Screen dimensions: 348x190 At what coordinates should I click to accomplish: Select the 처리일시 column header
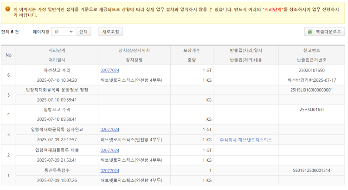tap(57, 60)
